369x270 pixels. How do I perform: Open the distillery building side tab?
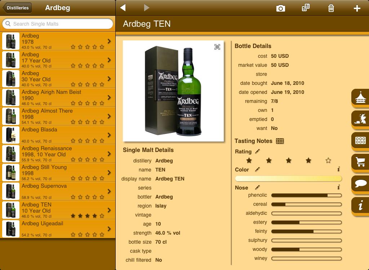tap(360, 98)
